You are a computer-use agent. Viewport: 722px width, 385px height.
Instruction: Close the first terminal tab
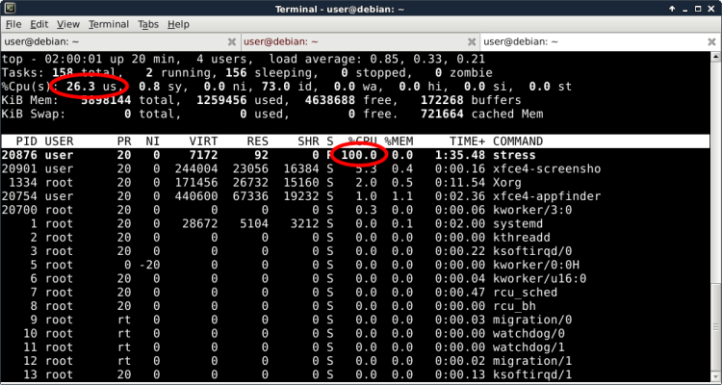(x=232, y=42)
